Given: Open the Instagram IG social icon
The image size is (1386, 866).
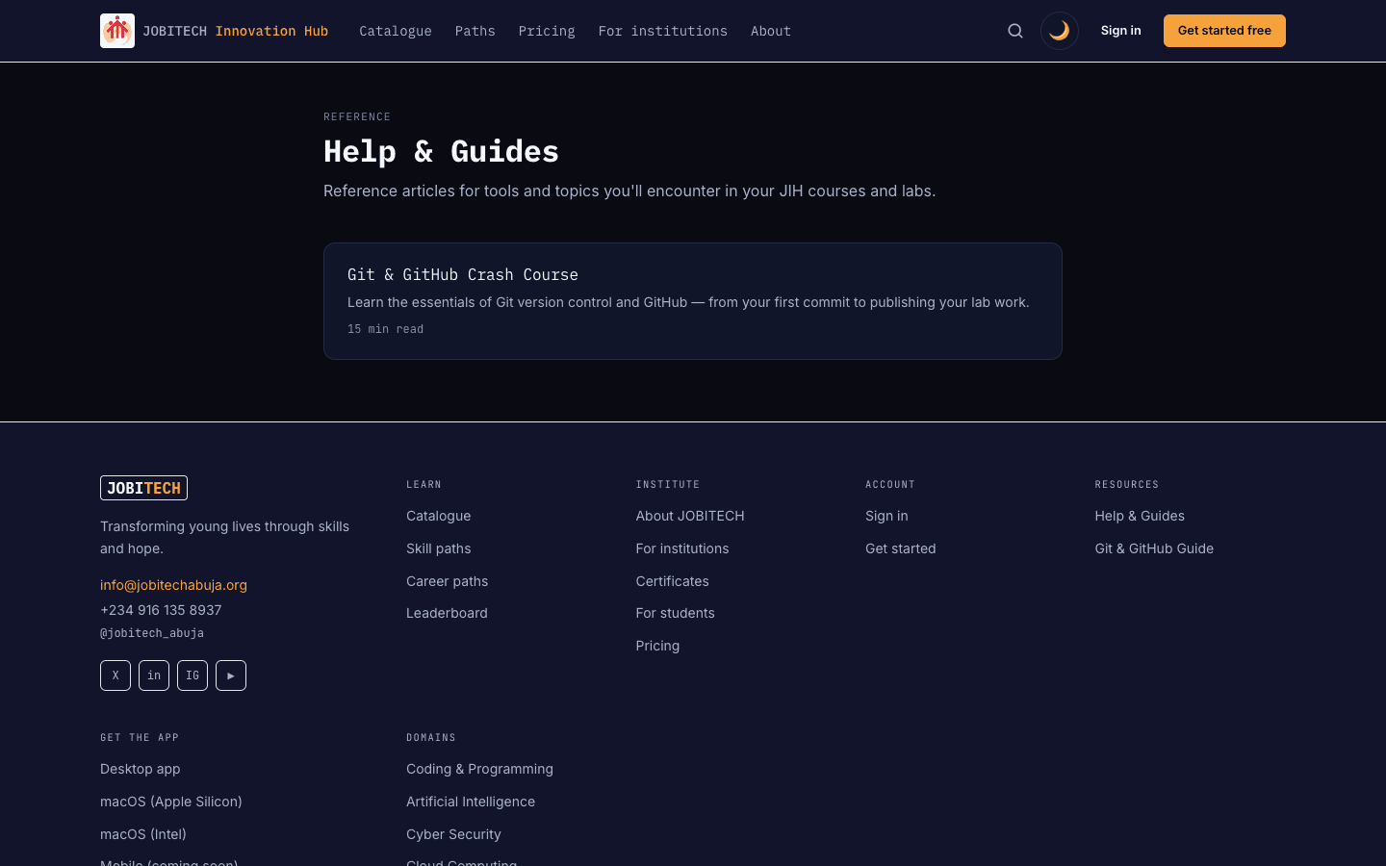Looking at the screenshot, I should click(x=192, y=675).
